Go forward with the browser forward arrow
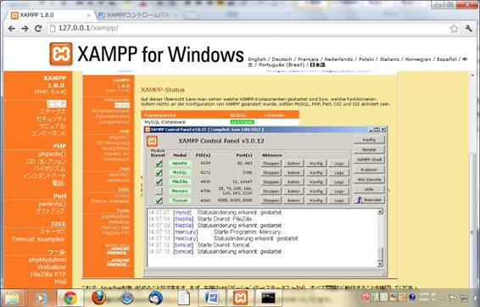Image resolution: width=480 pixels, height=307 pixels. pyautogui.click(x=25, y=29)
